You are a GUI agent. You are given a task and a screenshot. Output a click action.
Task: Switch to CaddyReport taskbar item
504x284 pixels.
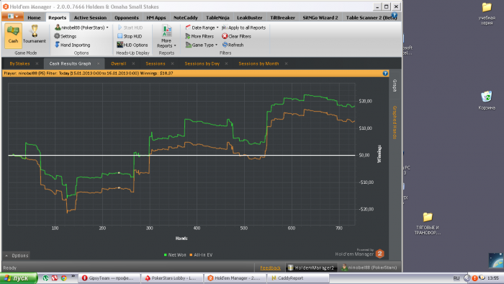pos(298,278)
